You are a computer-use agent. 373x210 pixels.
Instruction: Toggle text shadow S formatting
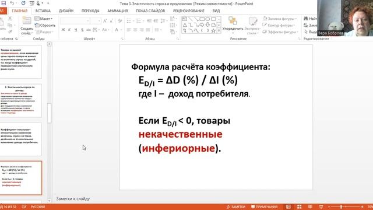coord(82,30)
